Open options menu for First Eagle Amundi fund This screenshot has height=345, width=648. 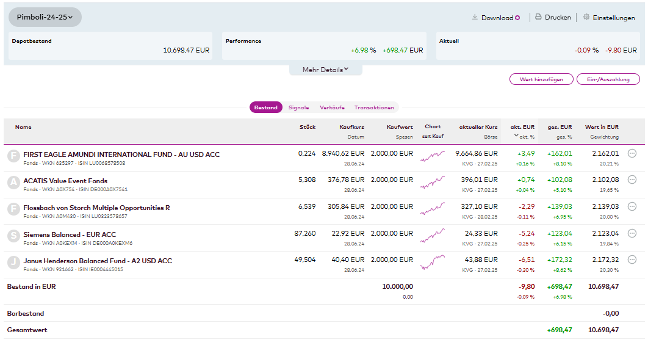coord(632,154)
